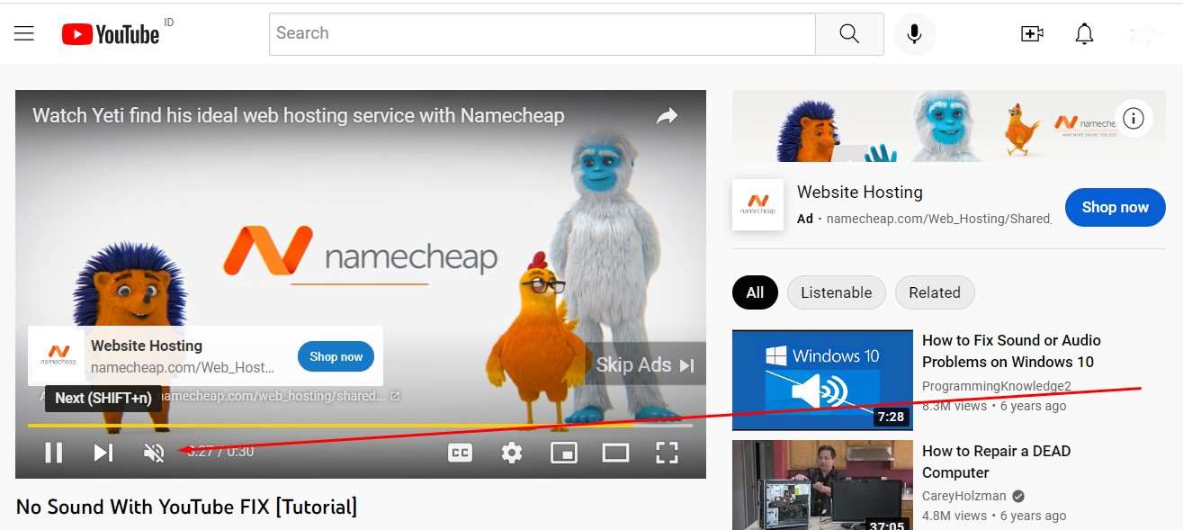This screenshot has width=1183, height=530.
Task: Toggle theater mode view
Action: pyautogui.click(x=615, y=453)
